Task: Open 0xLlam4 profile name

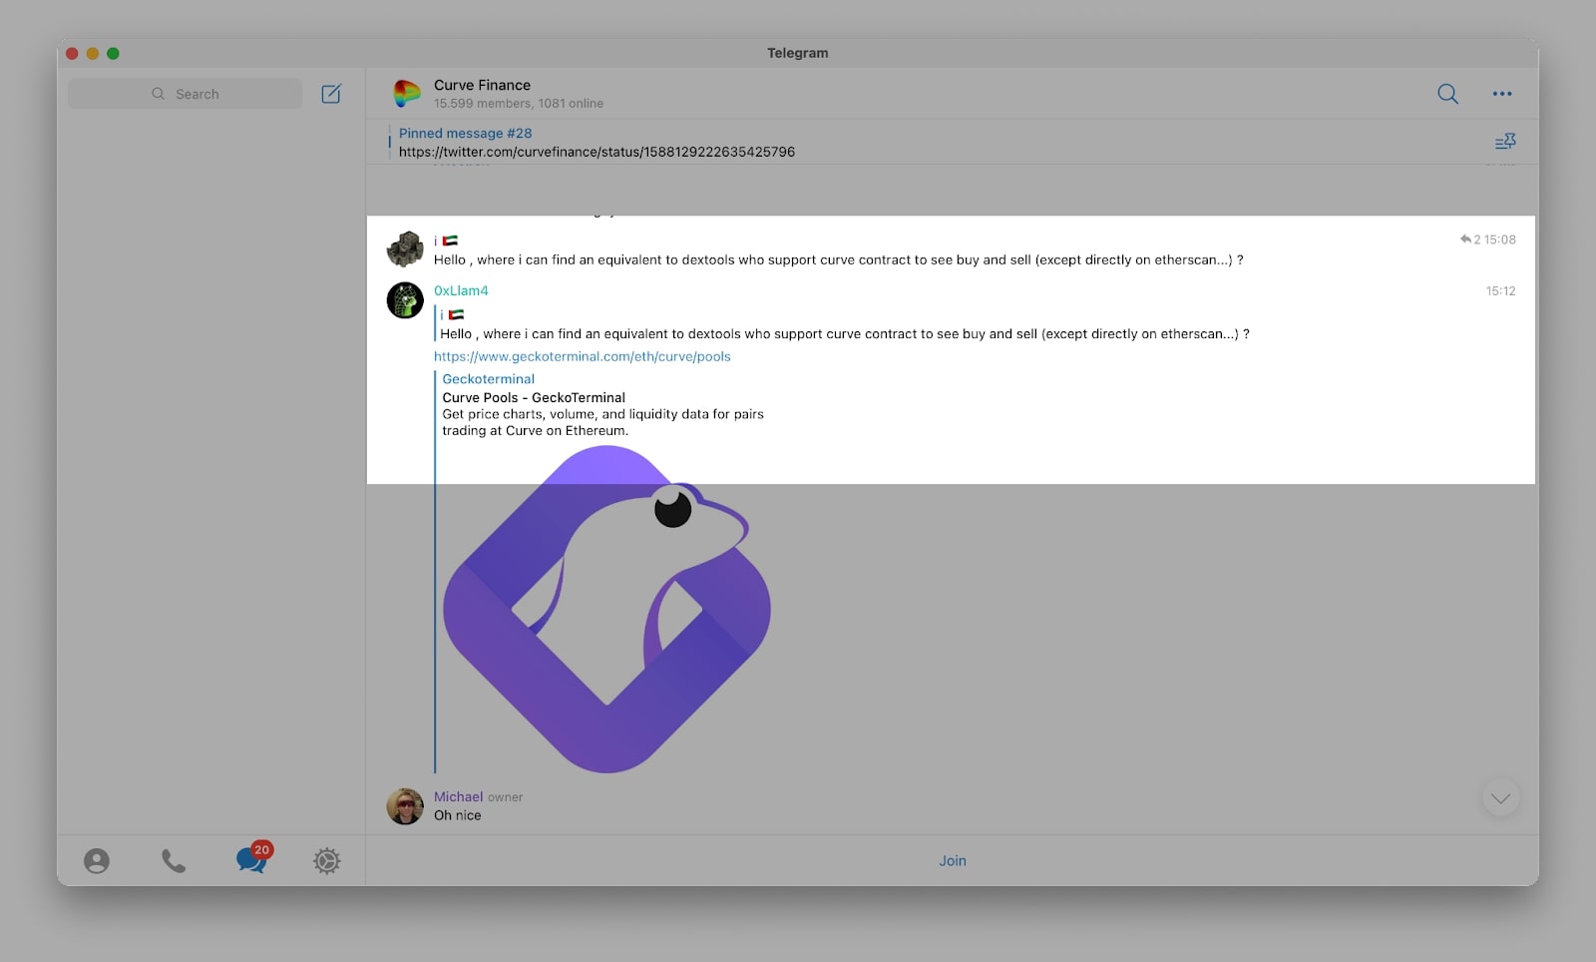Action: pos(461,290)
